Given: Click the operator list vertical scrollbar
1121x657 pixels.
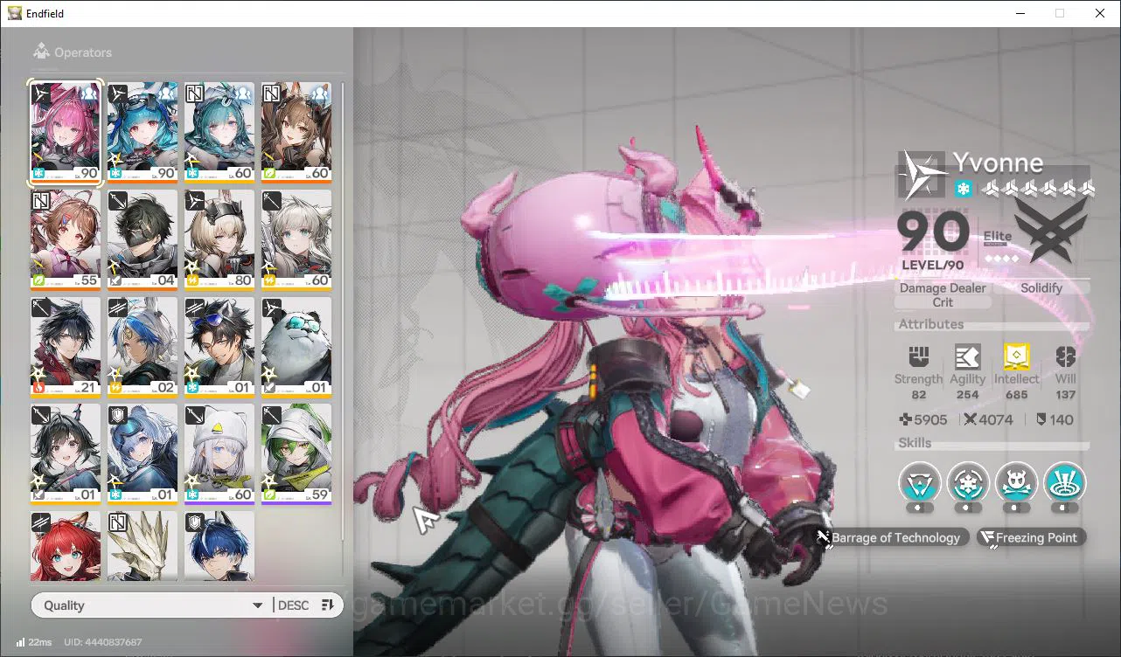Looking at the screenshot, I should point(343,310).
